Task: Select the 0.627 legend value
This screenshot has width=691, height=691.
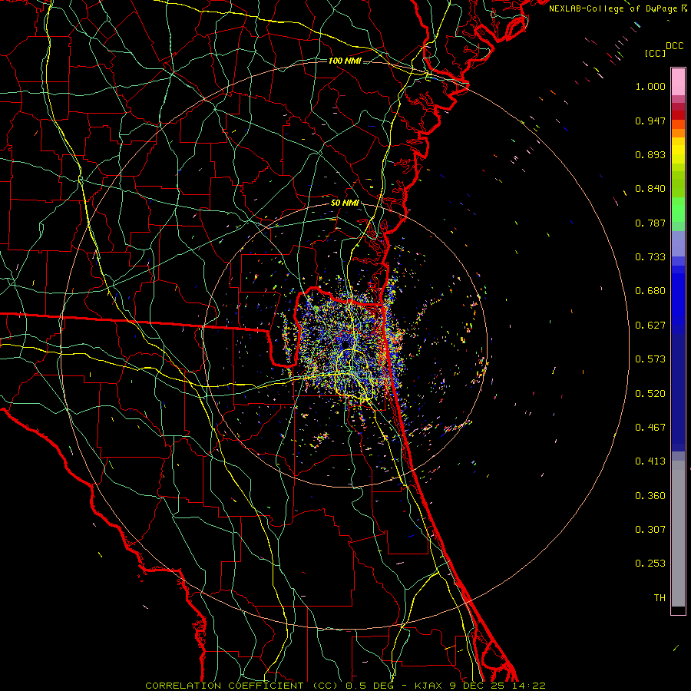Action: tap(650, 326)
